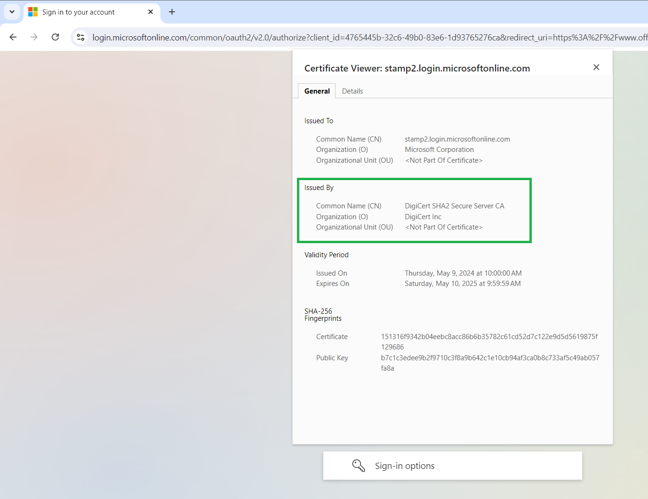
Task: Click the 'Saturday, May 10, 2025' expiry date
Action: pyautogui.click(x=463, y=284)
